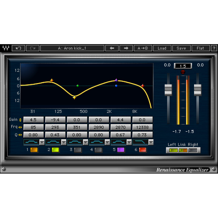The image size is (218, 218).
Task: Click band 6 frequency value 12338
Action: (x=143, y=127)
